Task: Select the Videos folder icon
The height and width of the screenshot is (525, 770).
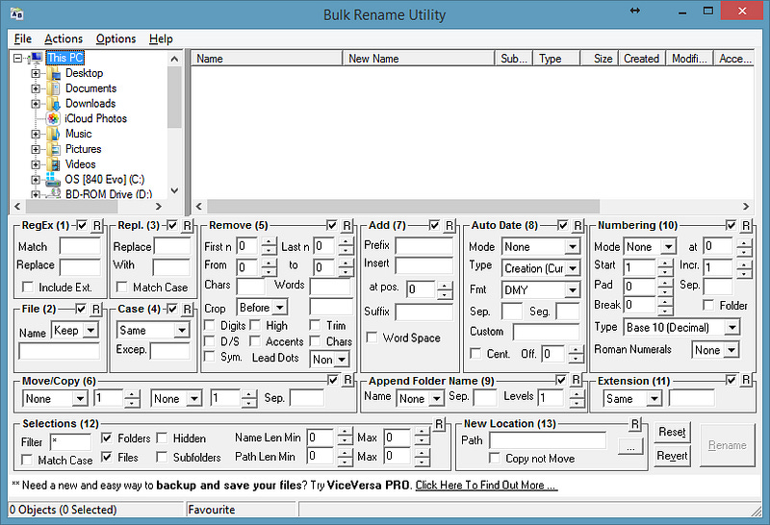Action: 53,164
